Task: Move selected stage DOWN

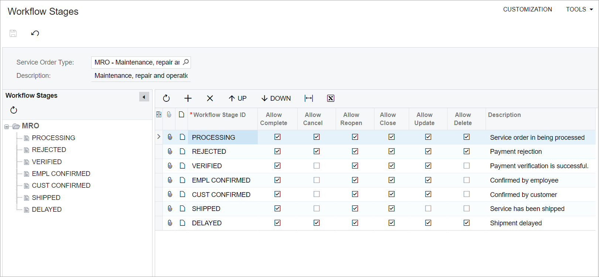Action: 276,98
